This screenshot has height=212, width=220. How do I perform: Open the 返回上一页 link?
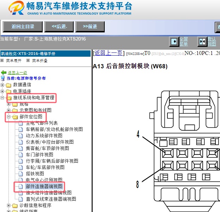tap(108, 53)
